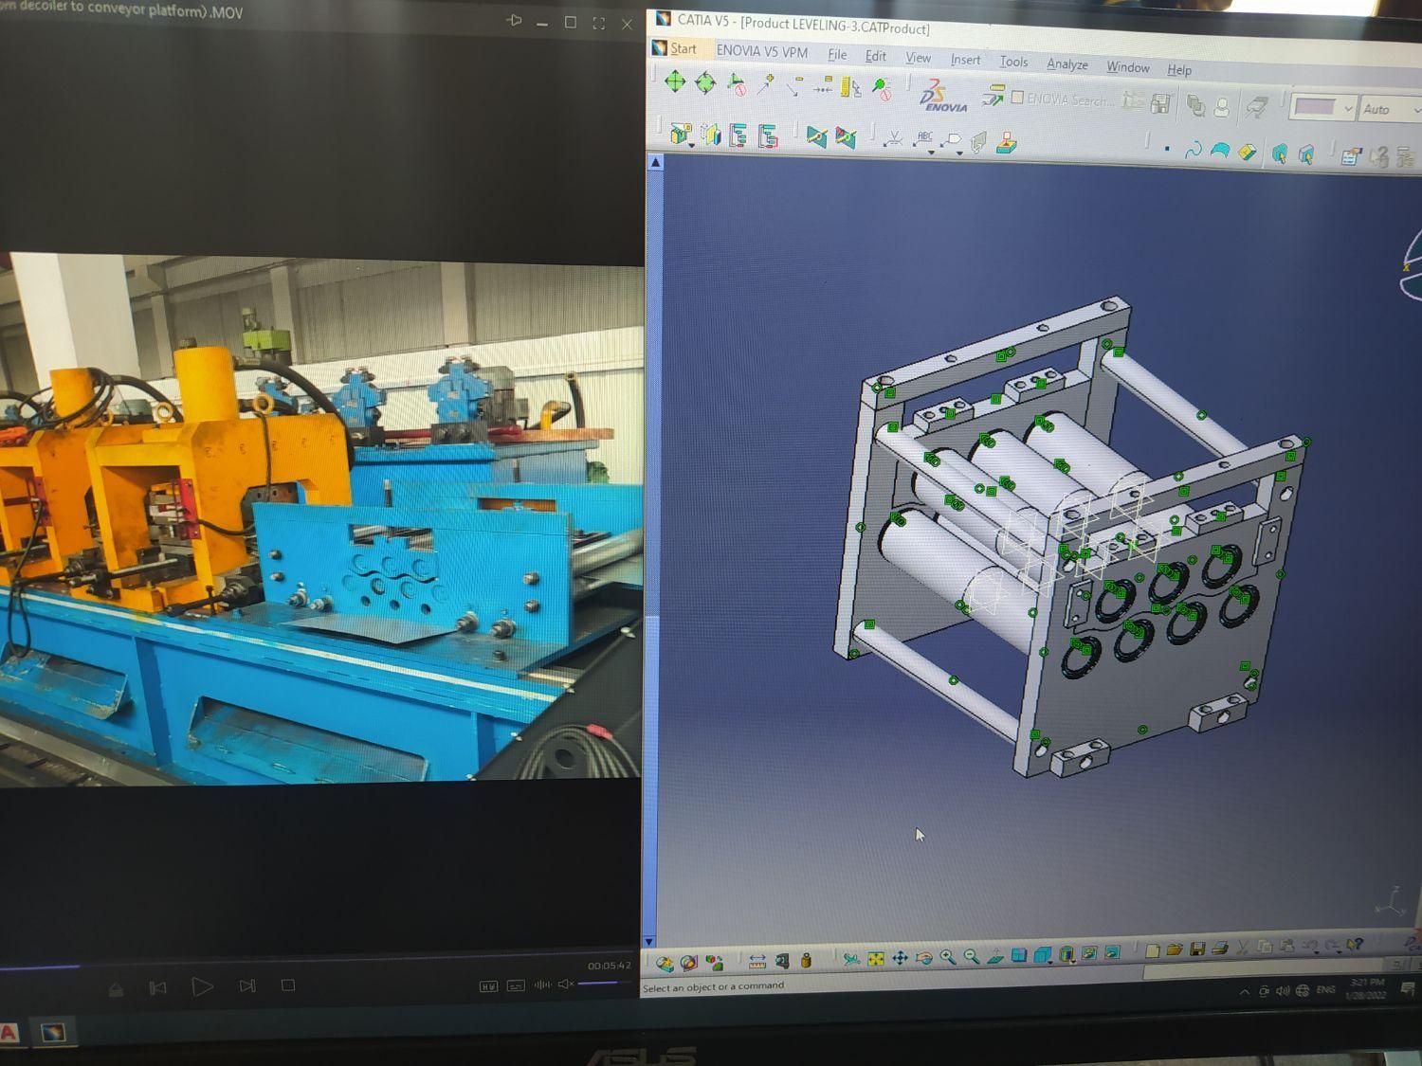Click the second sectioning tool with red mark
This screenshot has width=1422, height=1066.
[846, 139]
